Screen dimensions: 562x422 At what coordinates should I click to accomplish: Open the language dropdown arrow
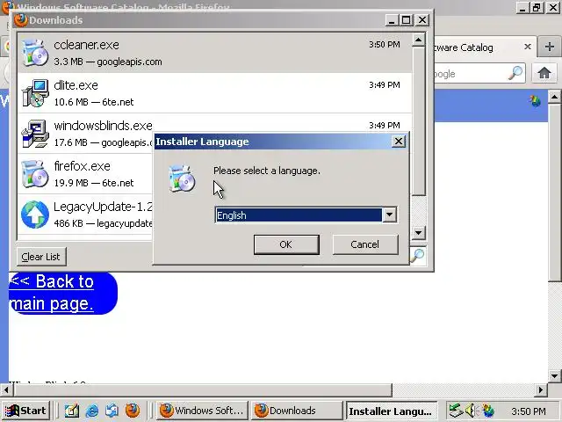389,215
